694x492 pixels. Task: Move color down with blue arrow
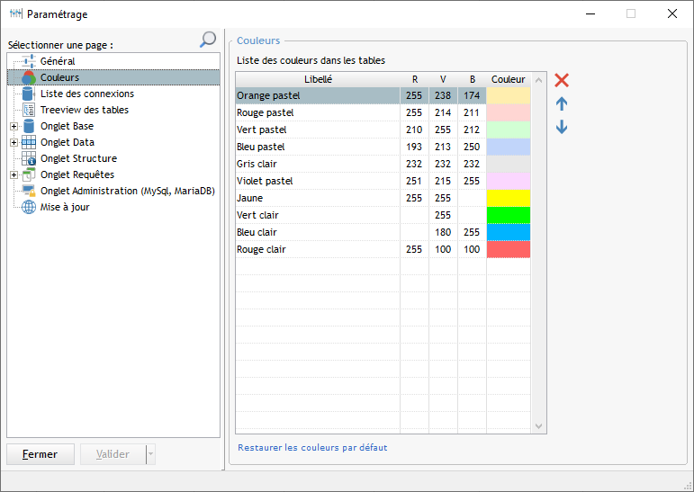[x=562, y=127]
